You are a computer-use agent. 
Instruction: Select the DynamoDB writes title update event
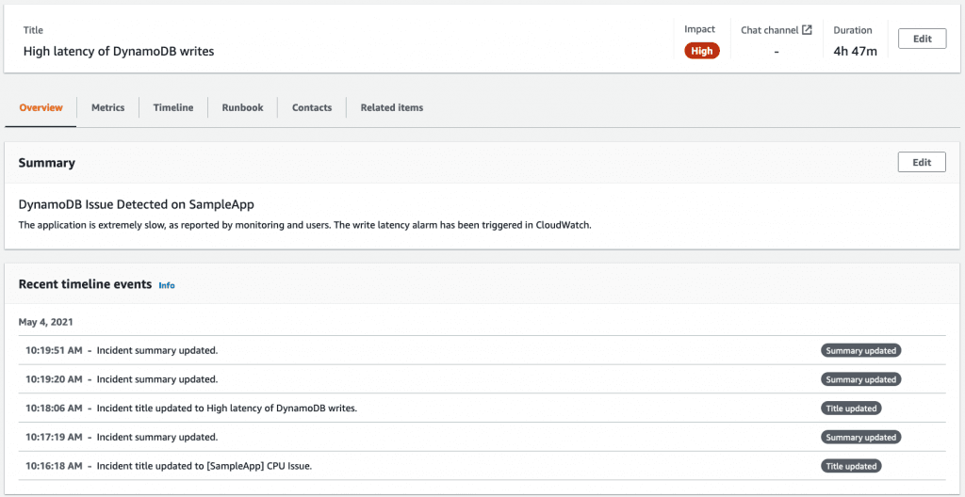pyautogui.click(x=482, y=408)
